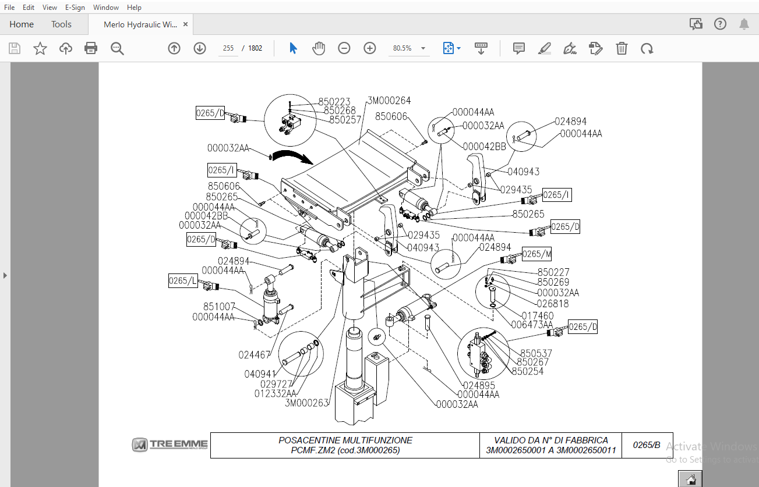
Task: Go to the previous page with the up arrow
Action: pos(174,48)
